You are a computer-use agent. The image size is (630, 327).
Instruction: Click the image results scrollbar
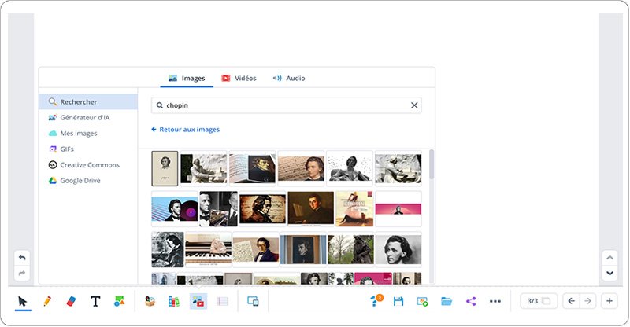point(432,164)
